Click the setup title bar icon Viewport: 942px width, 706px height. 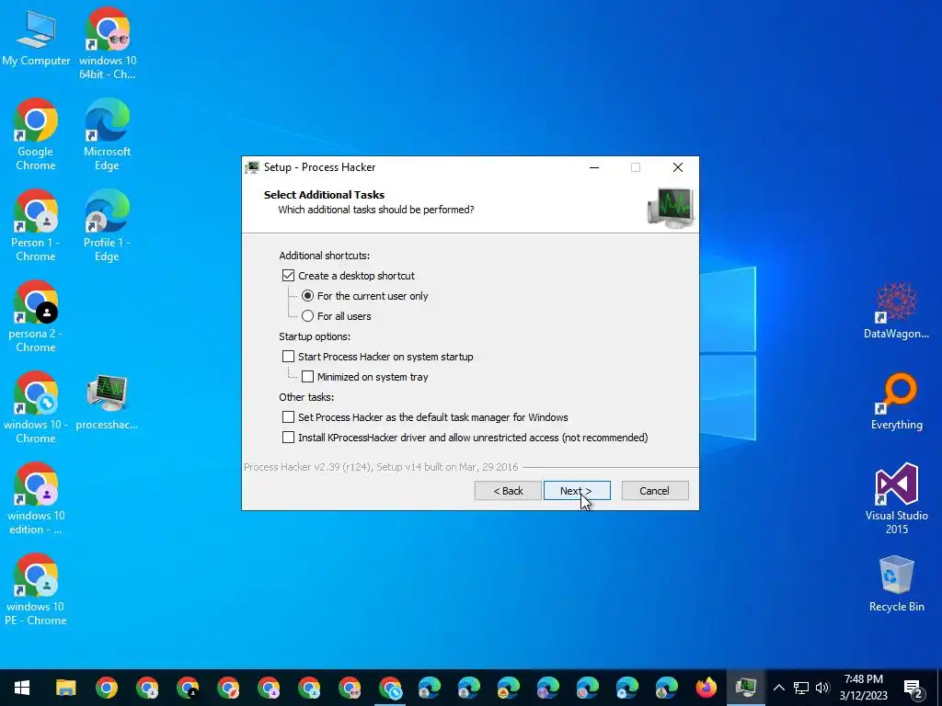252,167
